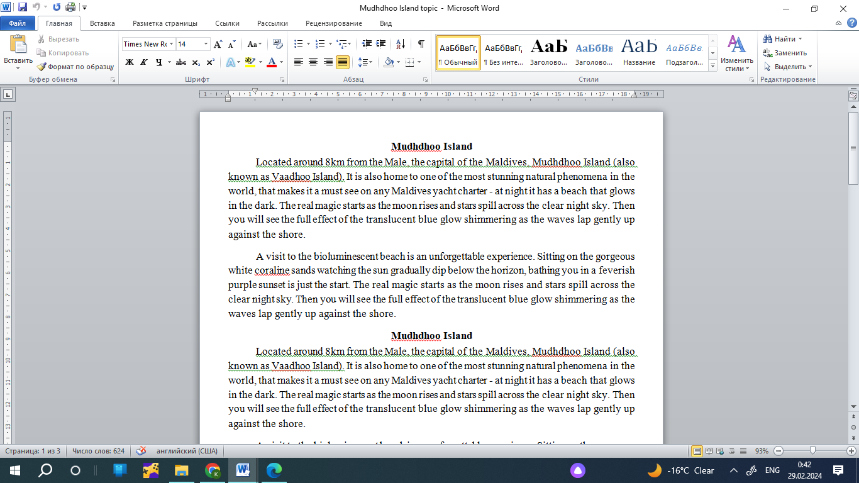Click the zoom slider handle
The image size is (859, 483).
pos(813,451)
